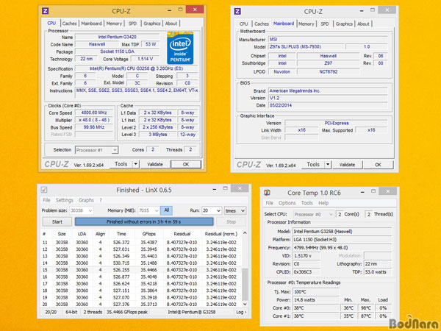Open Graphics tab in right CPU-Z window
Image resolution: width=441 pixels, height=331 pixels.
(344, 24)
